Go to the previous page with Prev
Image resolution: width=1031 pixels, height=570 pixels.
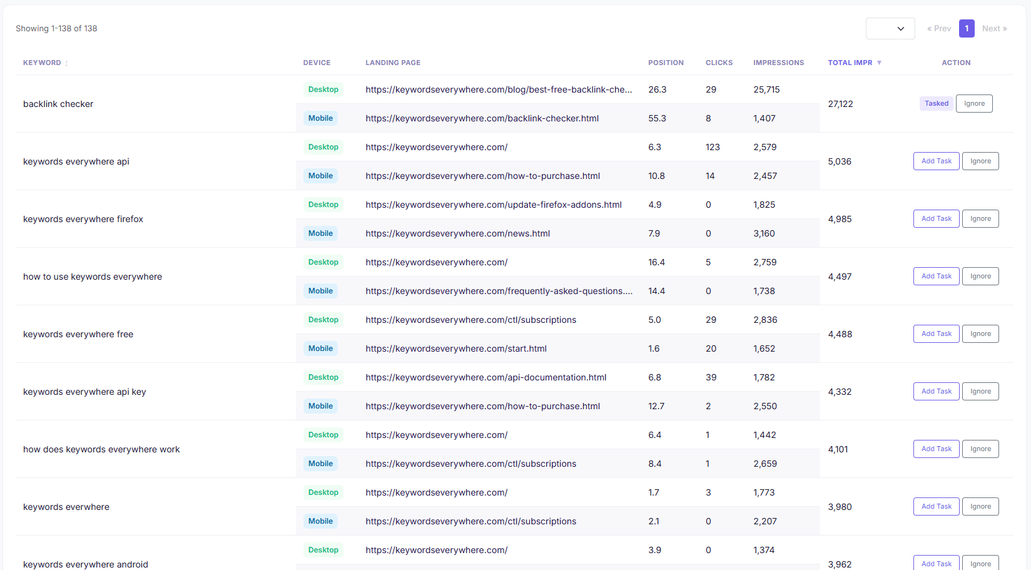939,28
